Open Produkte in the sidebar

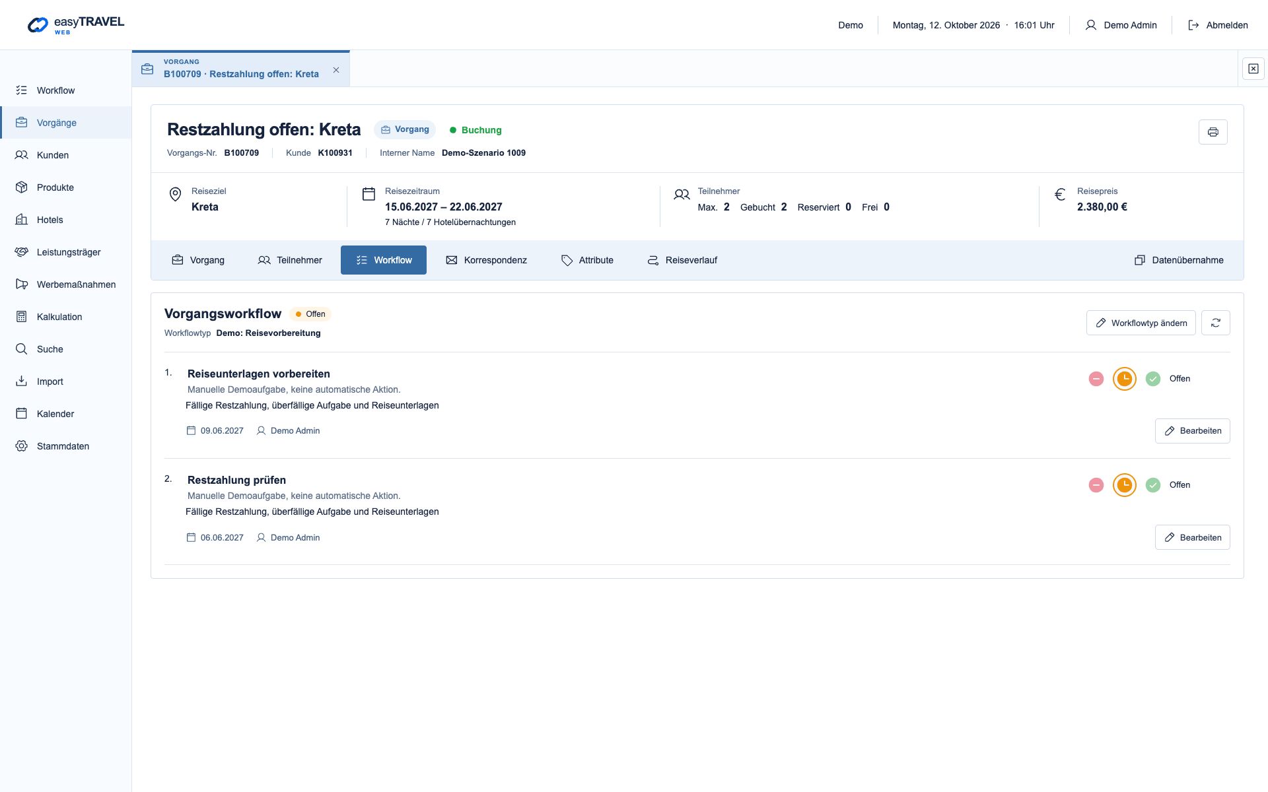pyautogui.click(x=66, y=187)
